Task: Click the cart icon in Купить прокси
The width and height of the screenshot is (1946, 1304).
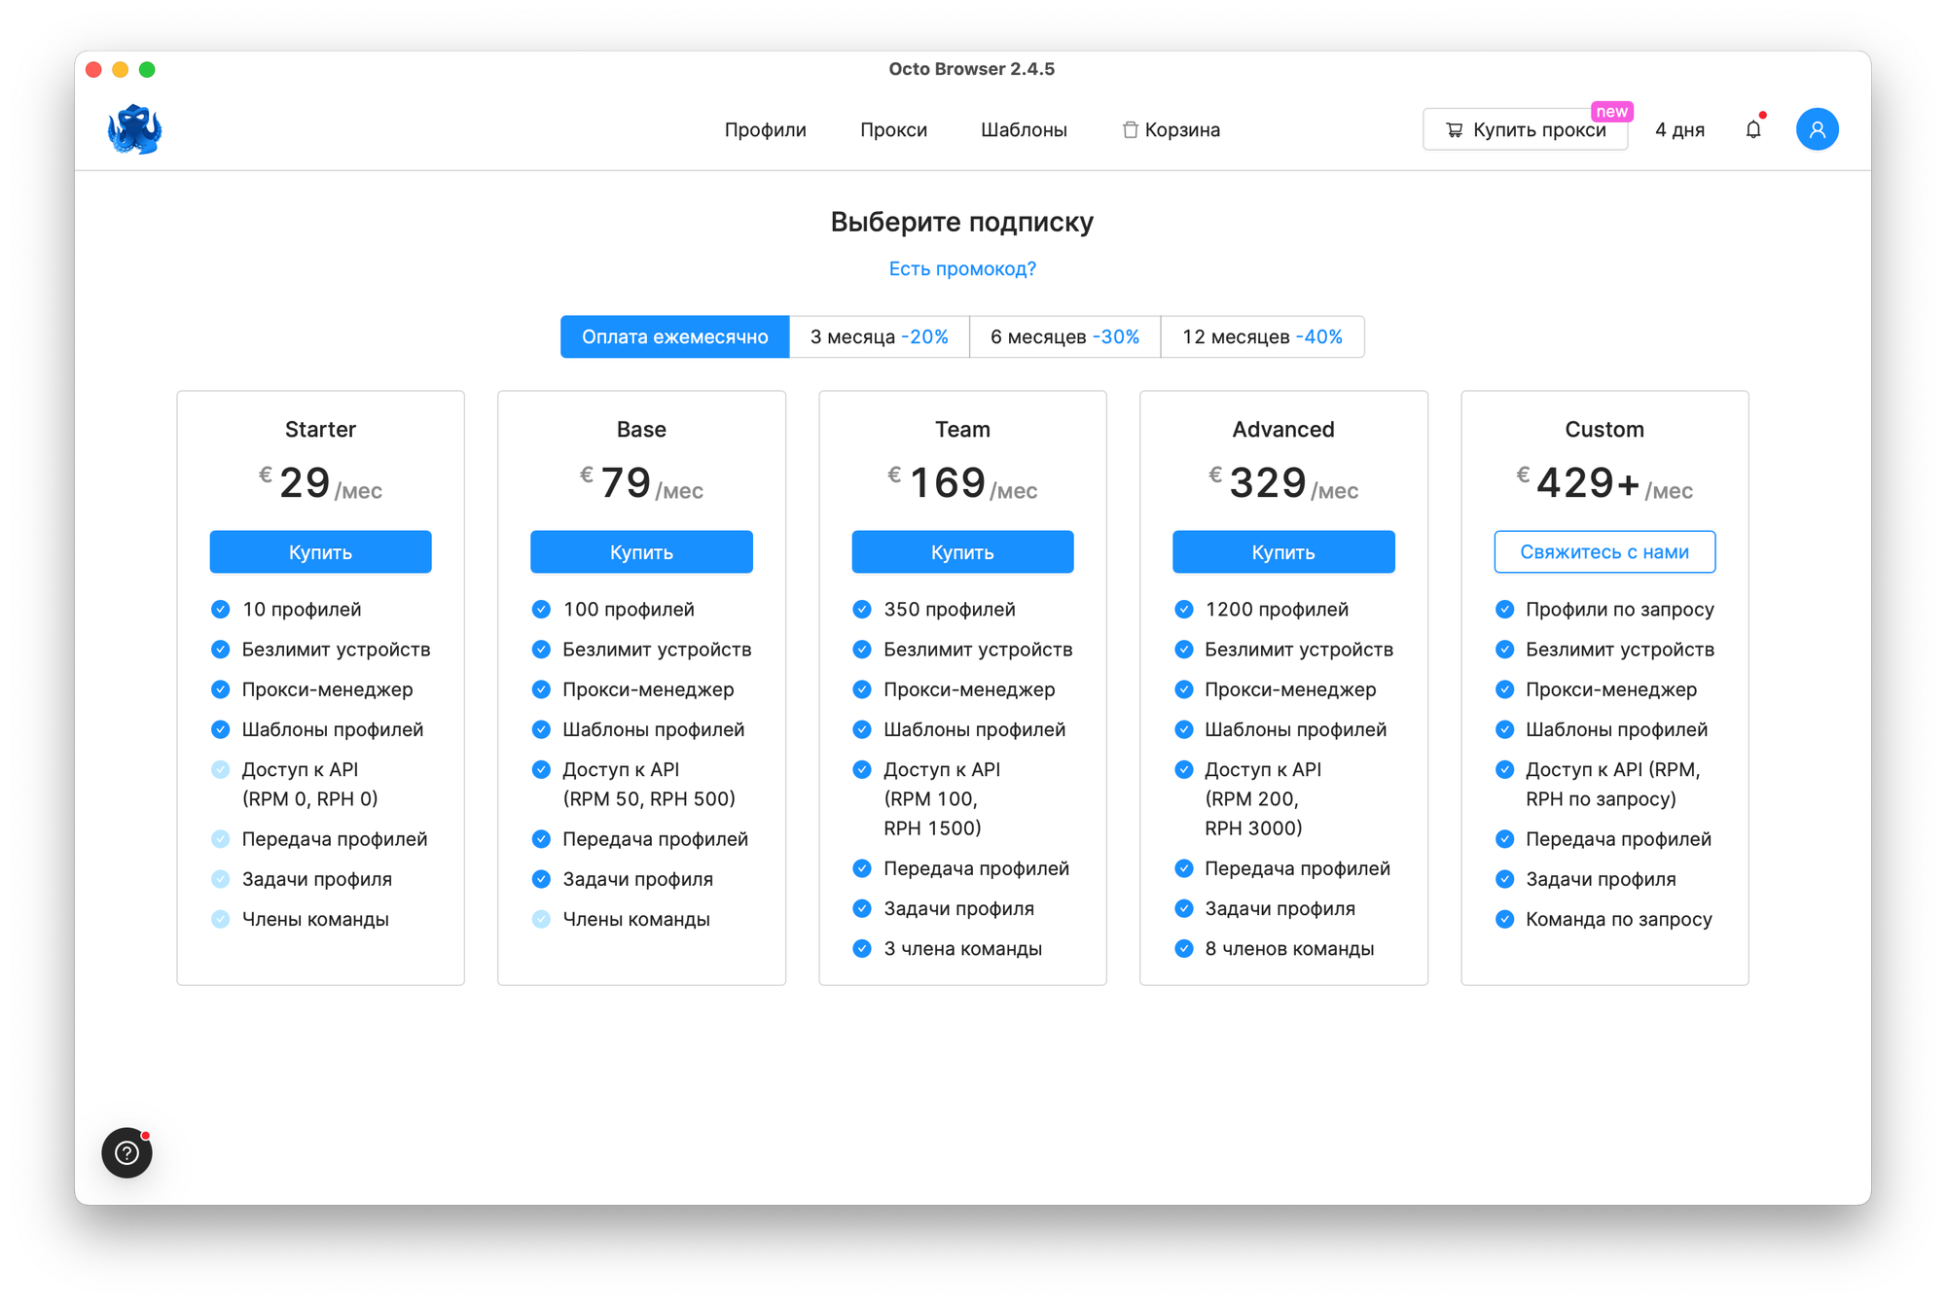Action: pos(1454,130)
